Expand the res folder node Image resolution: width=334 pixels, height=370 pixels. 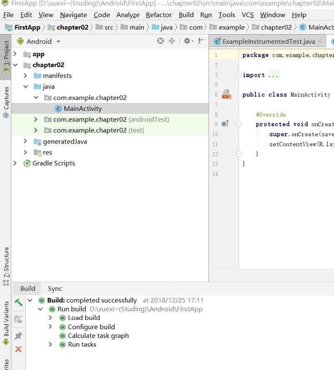tap(25, 152)
